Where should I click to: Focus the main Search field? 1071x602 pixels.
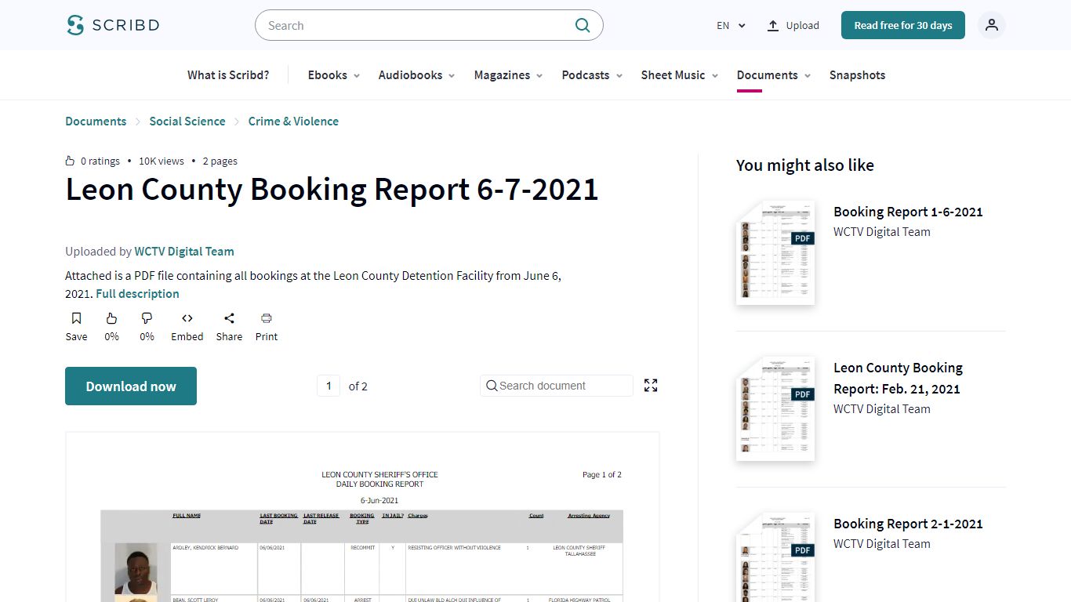(429, 25)
